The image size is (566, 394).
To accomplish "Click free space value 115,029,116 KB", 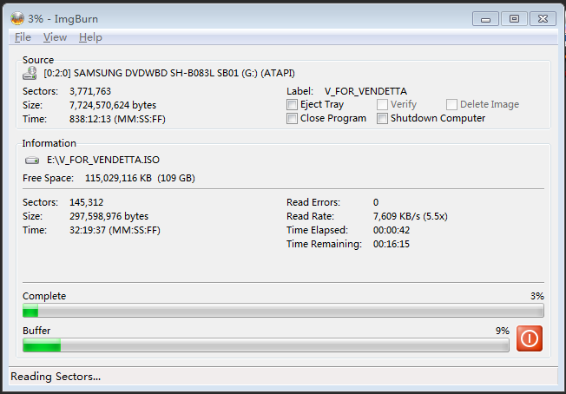I will (118, 178).
